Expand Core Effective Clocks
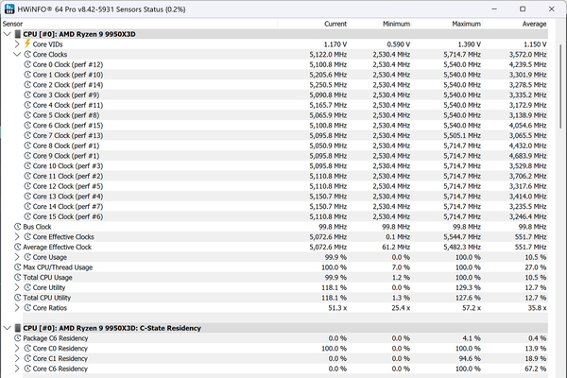The width and height of the screenshot is (567, 378). (x=17, y=237)
